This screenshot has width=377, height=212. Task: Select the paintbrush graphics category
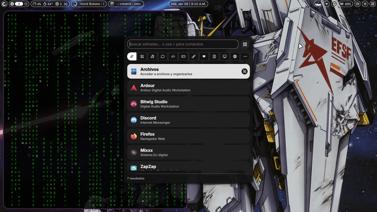(x=194, y=57)
